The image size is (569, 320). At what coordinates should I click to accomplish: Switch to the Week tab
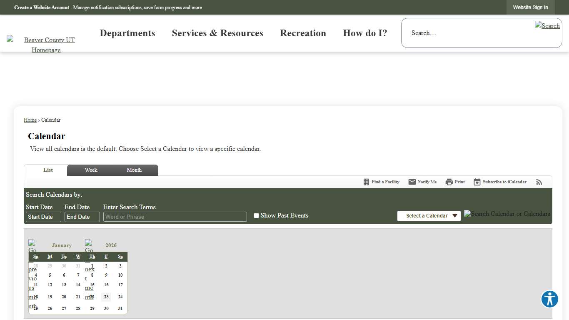91,170
